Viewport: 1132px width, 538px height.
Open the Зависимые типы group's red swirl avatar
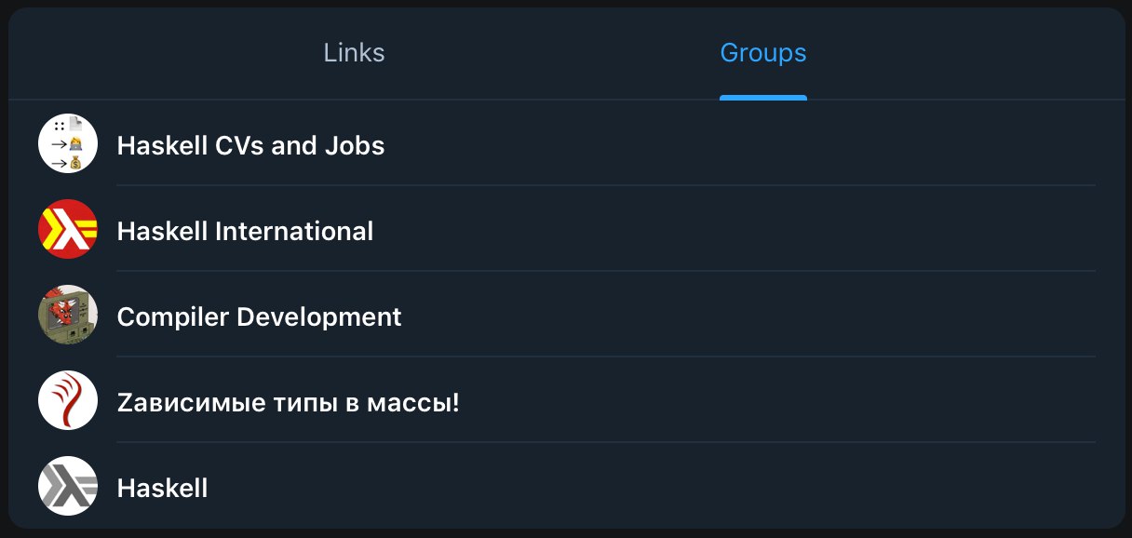(68, 400)
